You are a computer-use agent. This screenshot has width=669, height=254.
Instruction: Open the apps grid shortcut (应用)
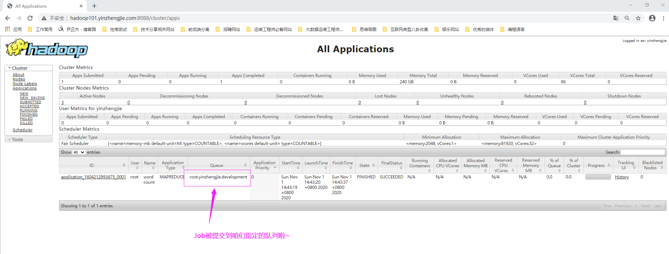[14, 29]
